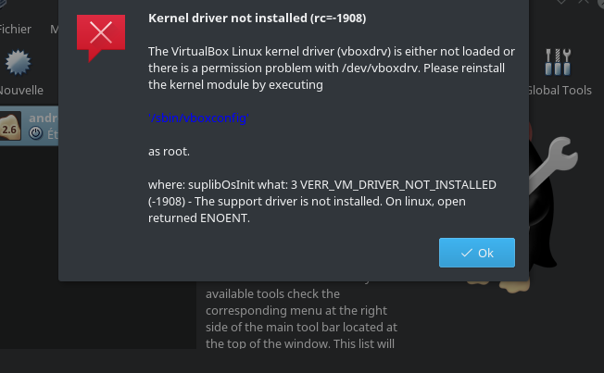Click the VERR_VM_DRIVER_NOT_INSTALLED error details text
The height and width of the screenshot is (373, 604).
(x=329, y=202)
